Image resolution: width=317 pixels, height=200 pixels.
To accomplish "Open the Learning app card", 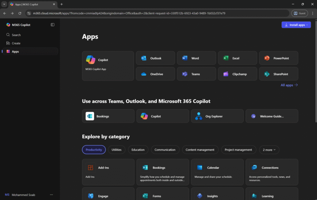I will tap(272, 194).
